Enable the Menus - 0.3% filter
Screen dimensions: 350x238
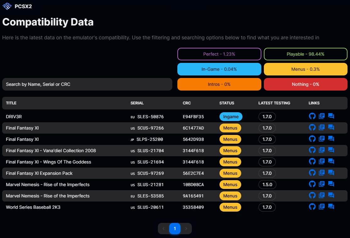tap(305, 69)
